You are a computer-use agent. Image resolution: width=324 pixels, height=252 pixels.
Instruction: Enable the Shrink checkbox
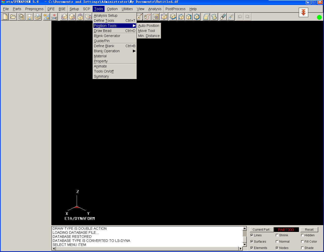(x=277, y=235)
